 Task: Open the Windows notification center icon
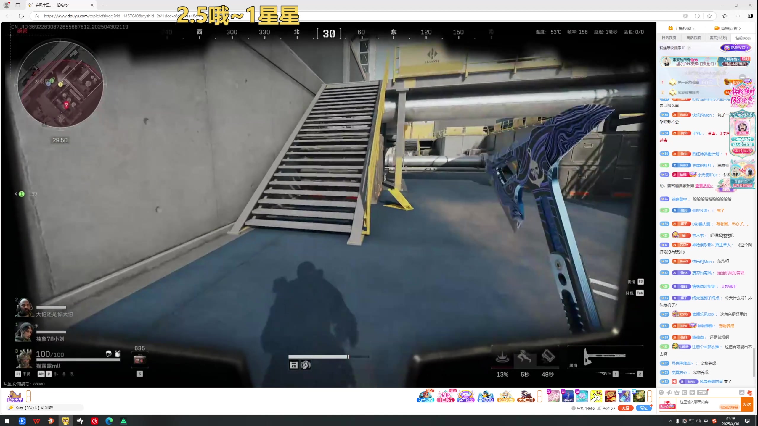pos(747,421)
